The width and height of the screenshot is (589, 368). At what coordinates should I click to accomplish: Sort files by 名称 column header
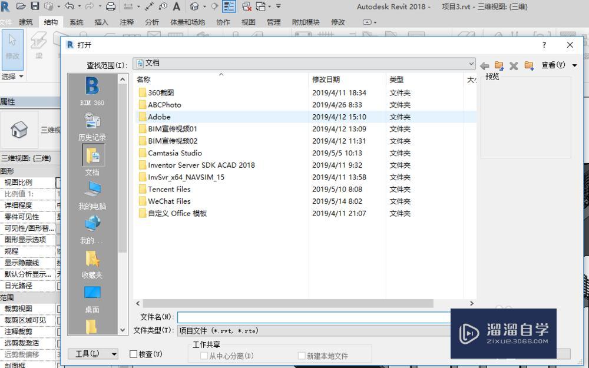(x=221, y=79)
